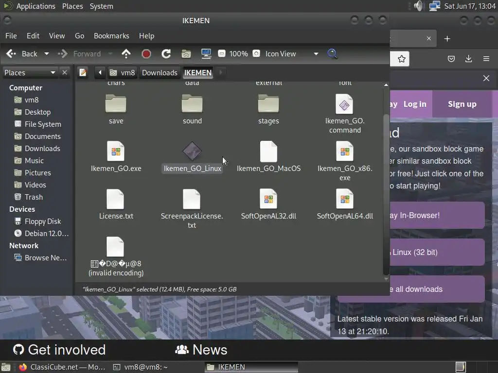This screenshot has height=373, width=498.
Task: Open a new tab in Firefox
Action: pyautogui.click(x=447, y=39)
